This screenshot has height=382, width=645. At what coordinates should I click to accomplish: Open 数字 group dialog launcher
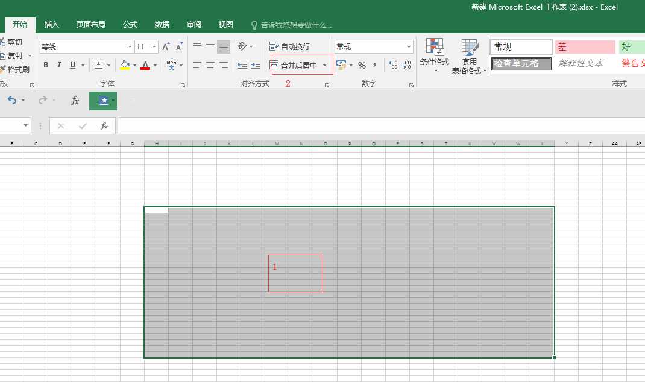pos(411,85)
